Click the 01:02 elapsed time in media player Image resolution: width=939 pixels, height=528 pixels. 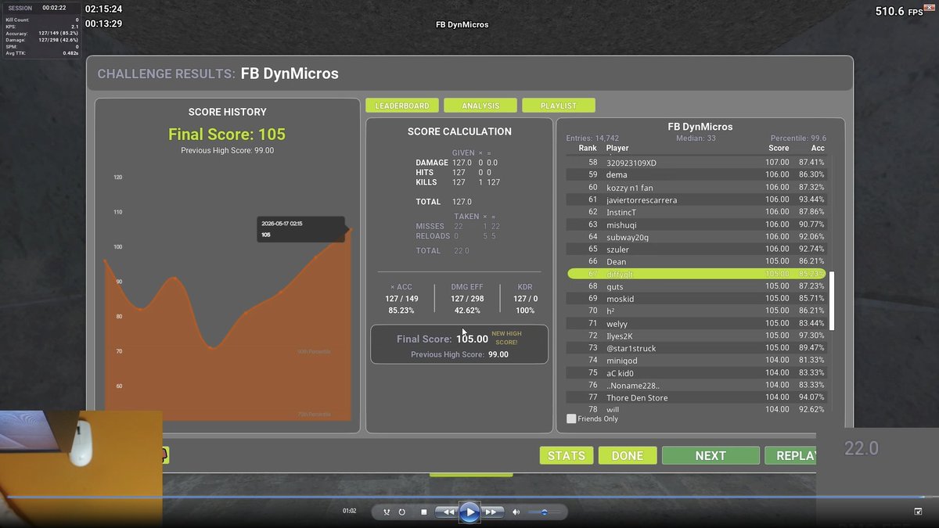(349, 512)
